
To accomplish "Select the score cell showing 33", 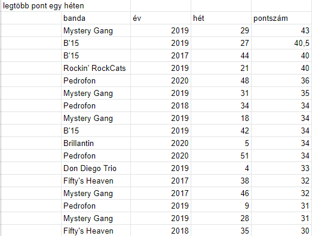I will [282, 168].
